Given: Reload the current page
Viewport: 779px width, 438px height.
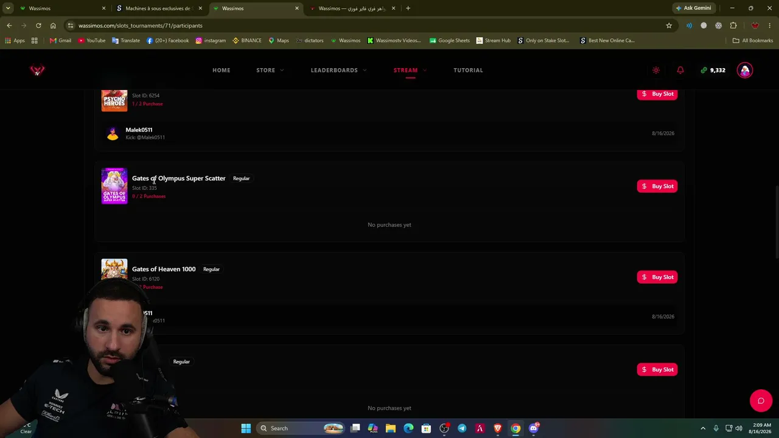Looking at the screenshot, I should (38, 26).
